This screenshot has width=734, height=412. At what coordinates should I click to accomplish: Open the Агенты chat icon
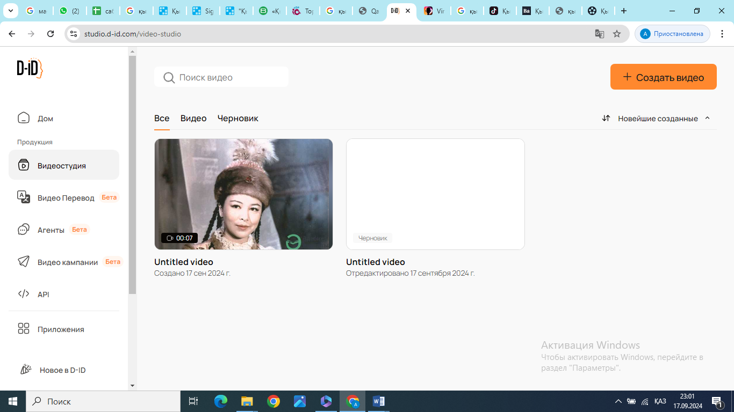click(x=23, y=230)
